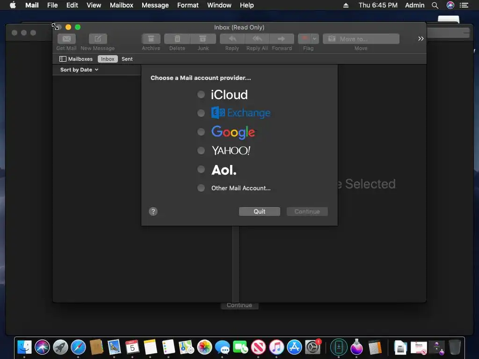The width and height of the screenshot is (479, 359).
Task: Click the Junk toolbar icon
Action: click(x=203, y=39)
